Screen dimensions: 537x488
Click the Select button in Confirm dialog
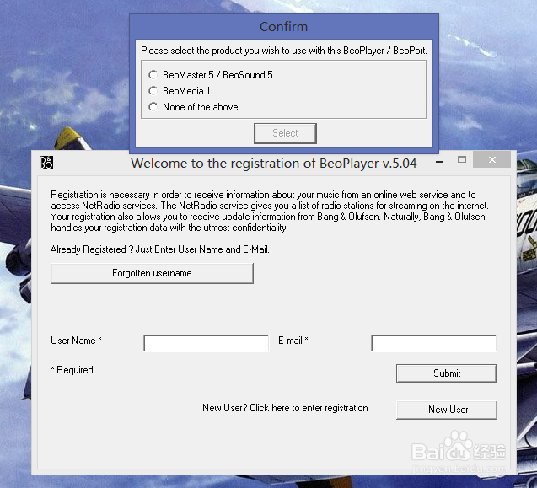coord(285,133)
